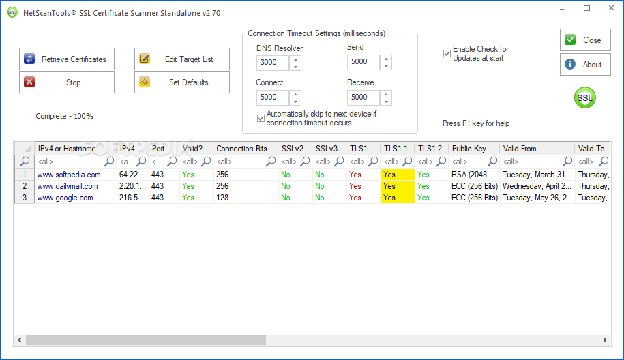Click RSA (2048 public key cell for softpedia
Image resolution: width=624 pixels, height=360 pixels.
point(474,175)
